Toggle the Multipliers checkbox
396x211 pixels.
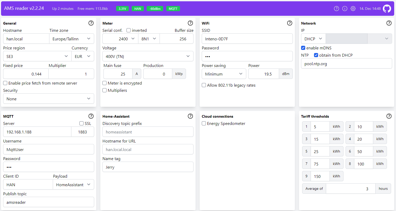coord(104,90)
